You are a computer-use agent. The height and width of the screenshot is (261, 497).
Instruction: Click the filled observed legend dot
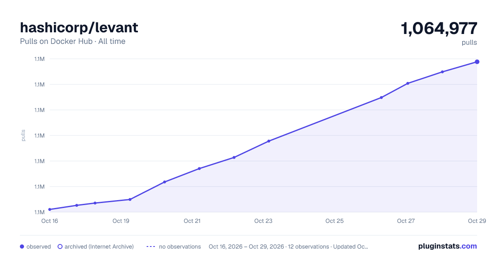click(x=22, y=247)
